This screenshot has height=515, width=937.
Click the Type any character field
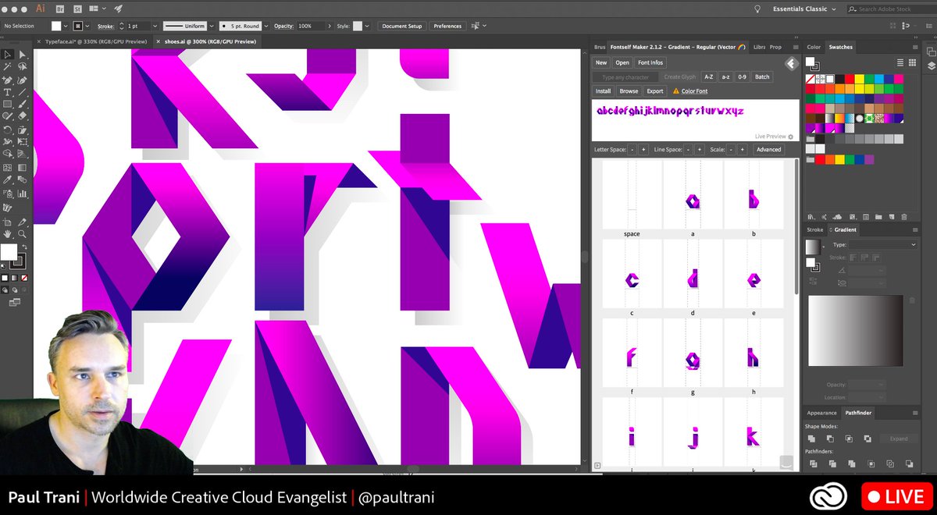click(x=625, y=76)
